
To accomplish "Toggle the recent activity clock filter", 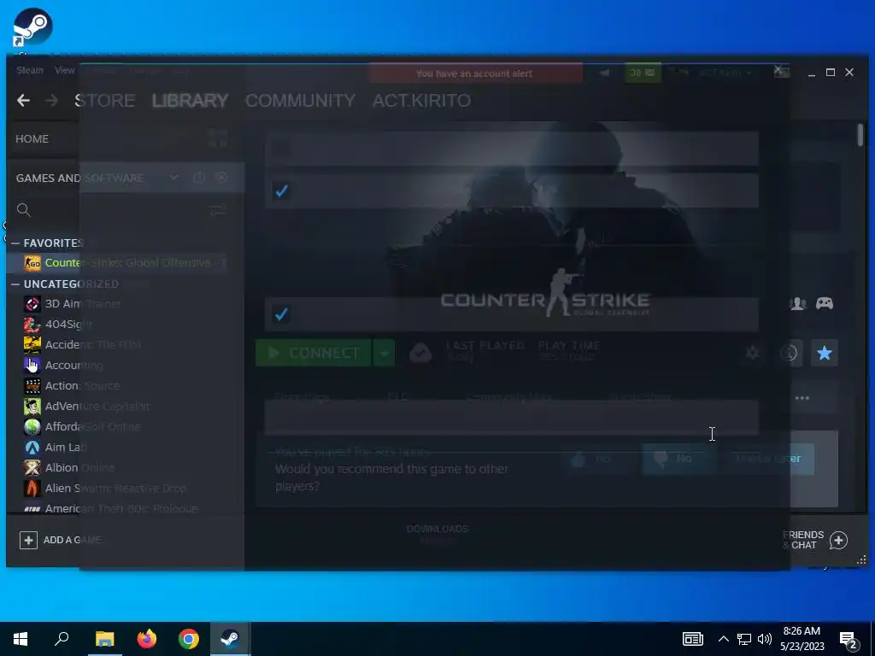I will [199, 178].
